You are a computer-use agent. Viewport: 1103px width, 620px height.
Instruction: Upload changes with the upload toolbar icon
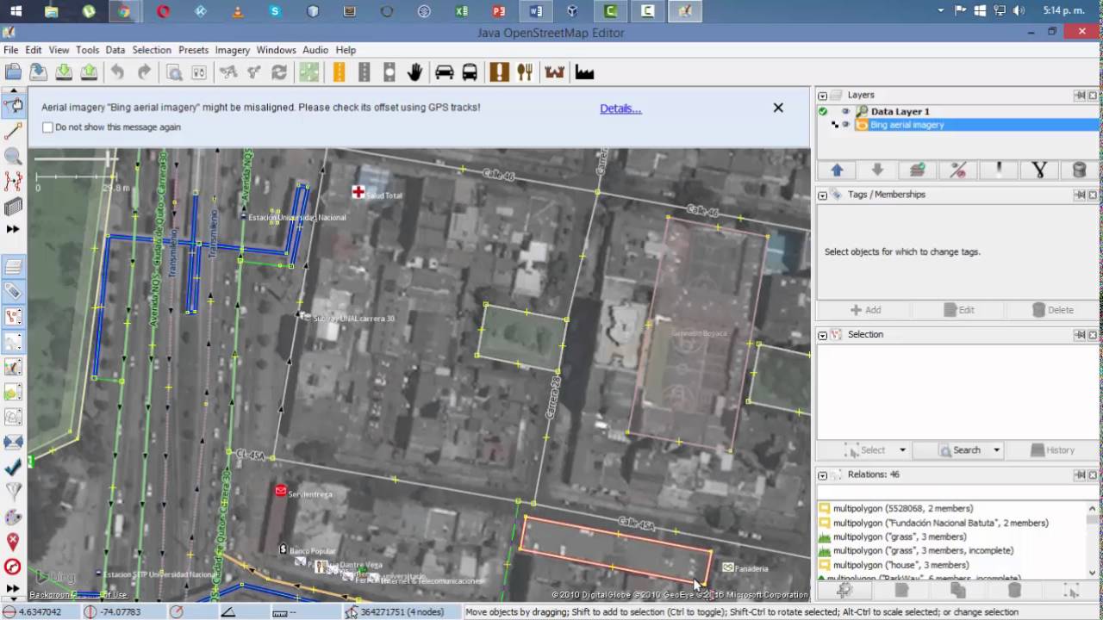(89, 72)
